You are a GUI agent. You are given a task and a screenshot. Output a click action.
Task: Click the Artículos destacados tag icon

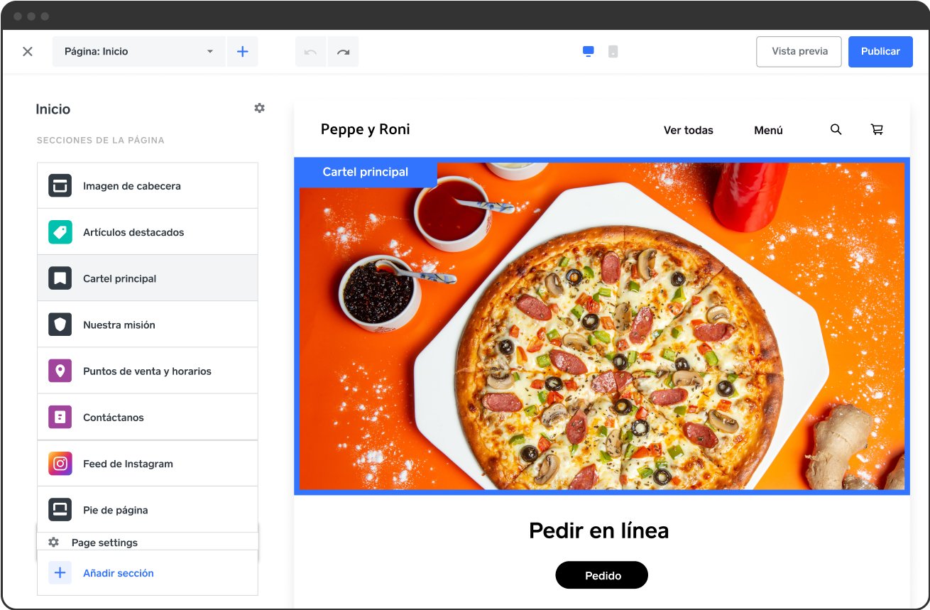[60, 232]
